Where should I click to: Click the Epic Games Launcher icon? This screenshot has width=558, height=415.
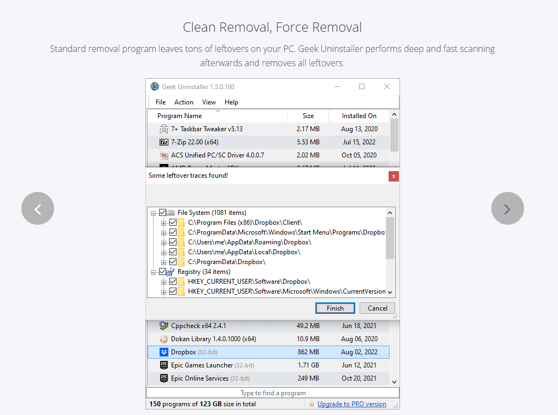[164, 365]
